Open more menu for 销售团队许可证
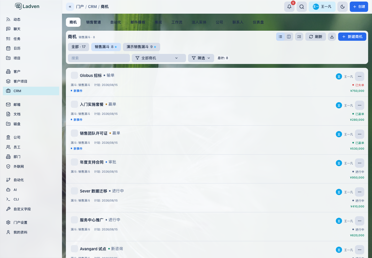 pos(360,134)
